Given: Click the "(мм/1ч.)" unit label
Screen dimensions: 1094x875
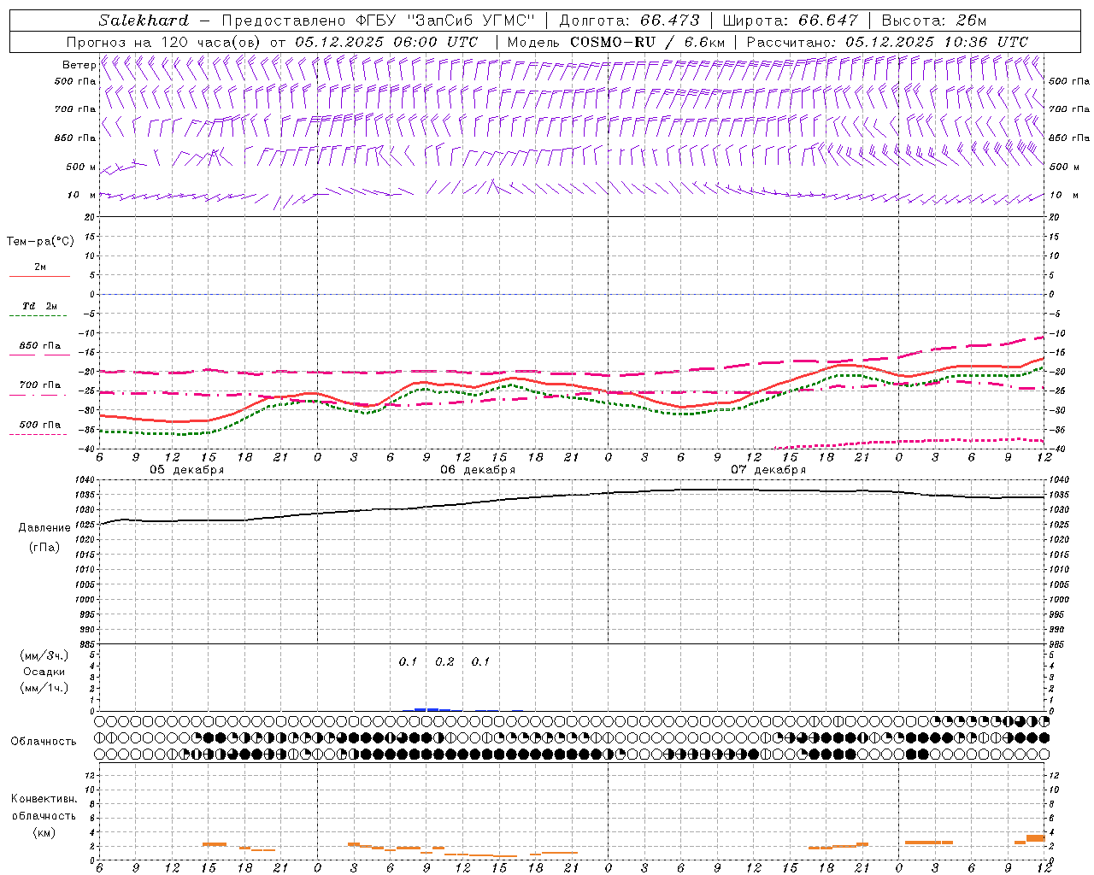Looking at the screenshot, I should [44, 688].
